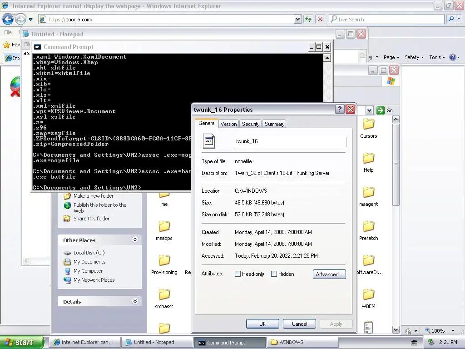
Task: Click the green Go arrow button
Action: (x=380, y=110)
